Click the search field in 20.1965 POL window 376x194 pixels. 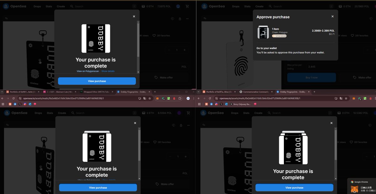[x=301, y=6]
